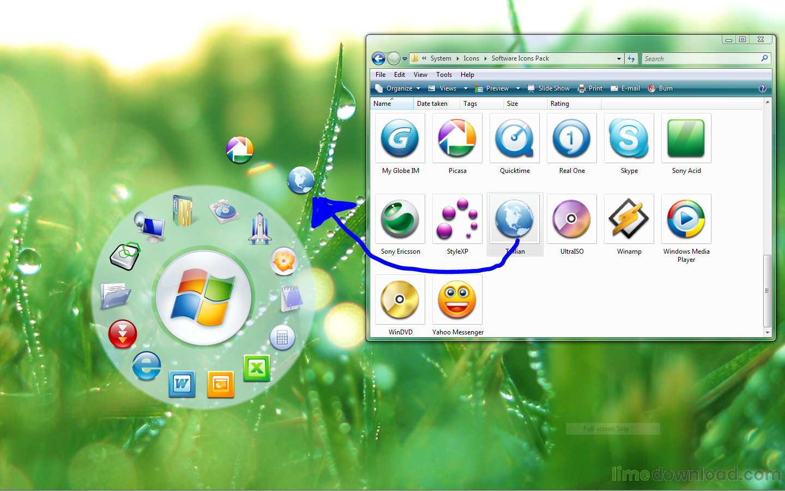Click the computer monitor dock icon
The height and width of the screenshot is (491, 785).
[x=149, y=228]
